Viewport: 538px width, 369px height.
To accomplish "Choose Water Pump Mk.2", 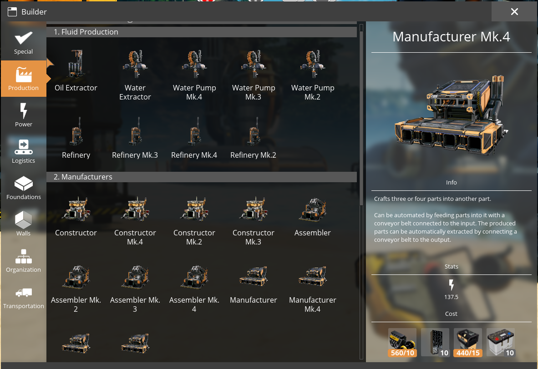I will click(313, 75).
